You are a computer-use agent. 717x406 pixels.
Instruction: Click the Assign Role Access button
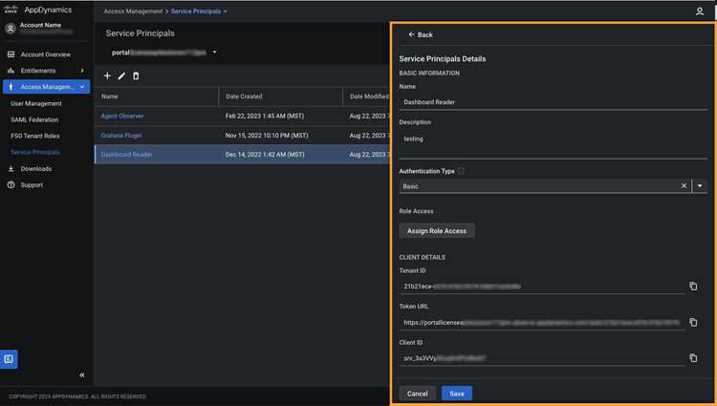[437, 230]
